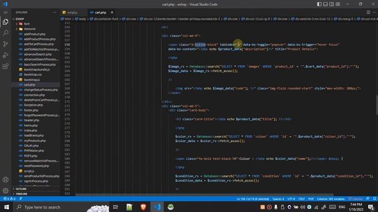Screen dimensions: 378x212
Task: Toggle secondary side bar layout icon
Action: (331, 4)
